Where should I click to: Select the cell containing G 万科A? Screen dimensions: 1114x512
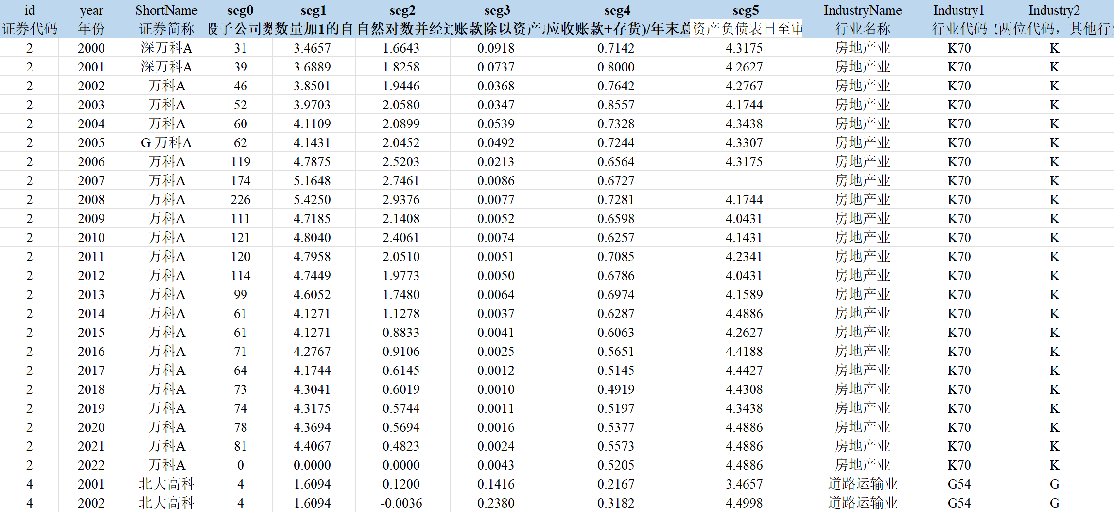(x=166, y=142)
